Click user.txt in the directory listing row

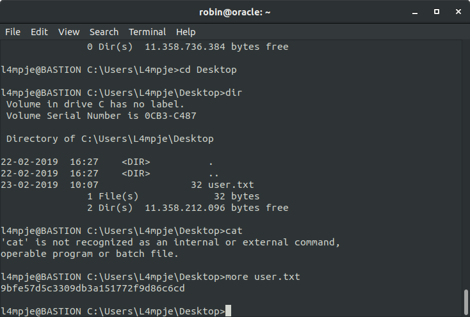coord(231,185)
